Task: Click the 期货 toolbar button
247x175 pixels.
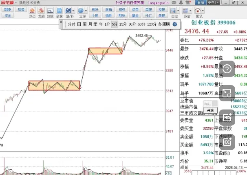Action: coord(122,15)
